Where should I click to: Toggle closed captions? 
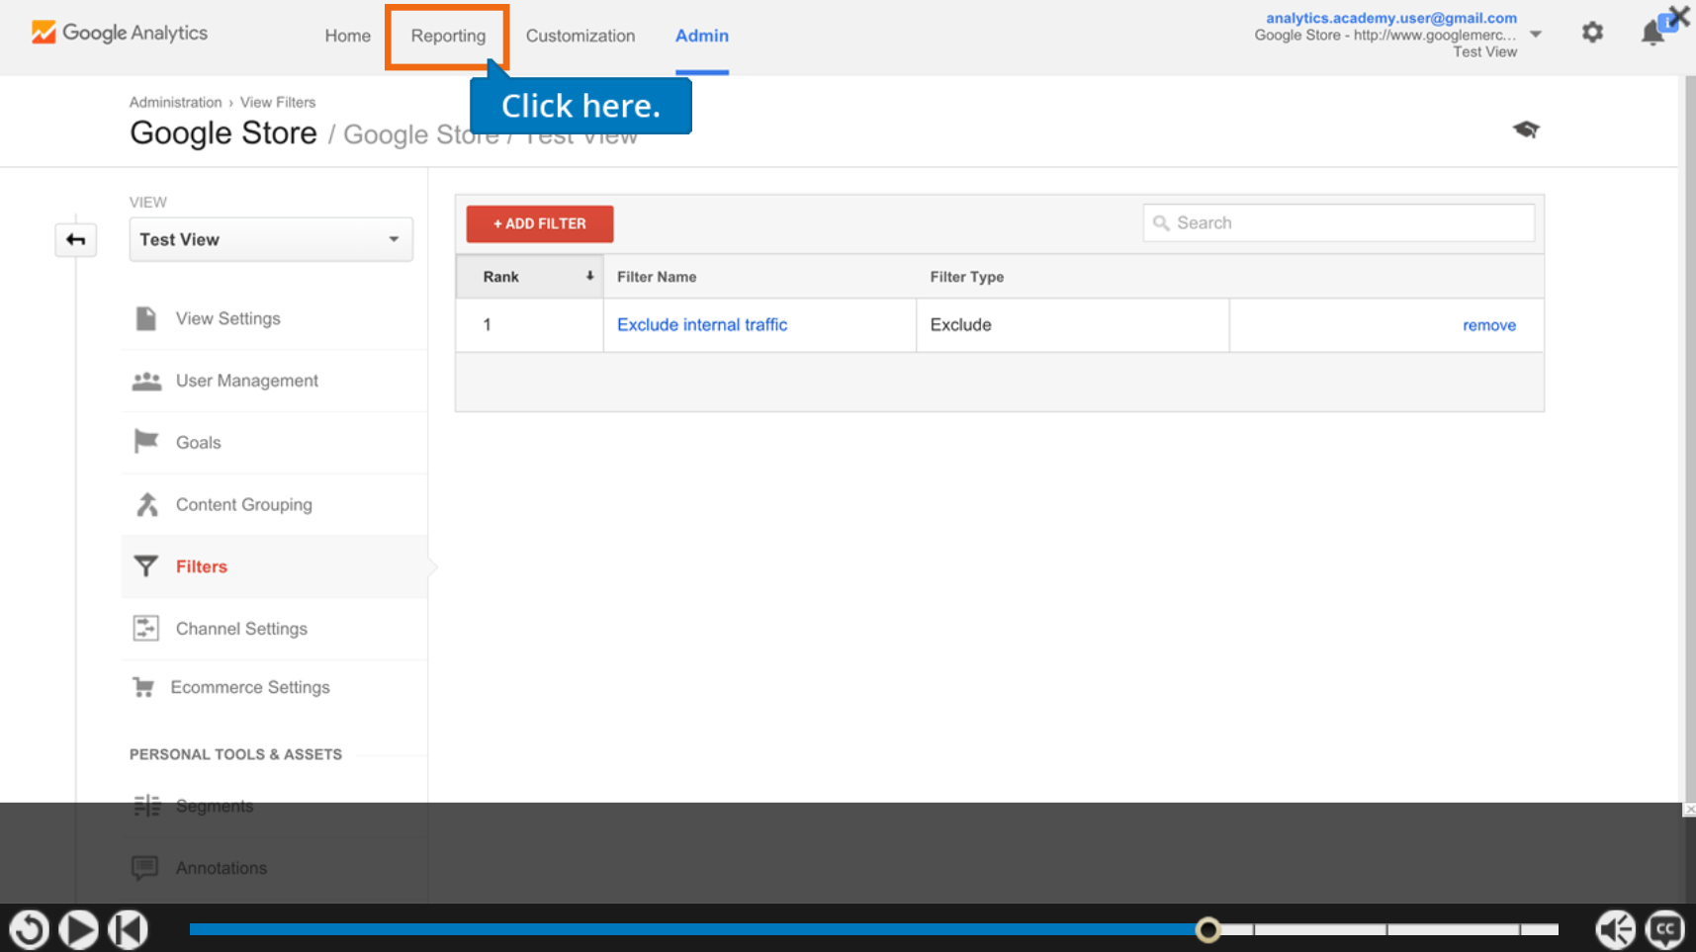pos(1665,929)
